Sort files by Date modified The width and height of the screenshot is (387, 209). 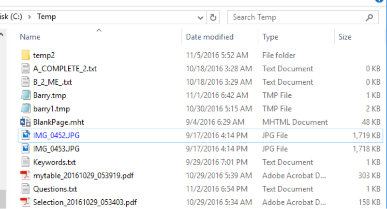coord(209,37)
